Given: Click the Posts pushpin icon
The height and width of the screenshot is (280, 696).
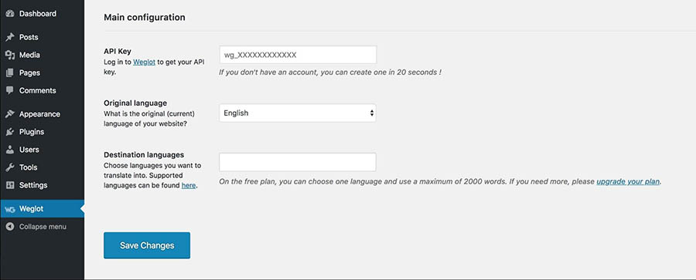Looking at the screenshot, I should coord(10,37).
